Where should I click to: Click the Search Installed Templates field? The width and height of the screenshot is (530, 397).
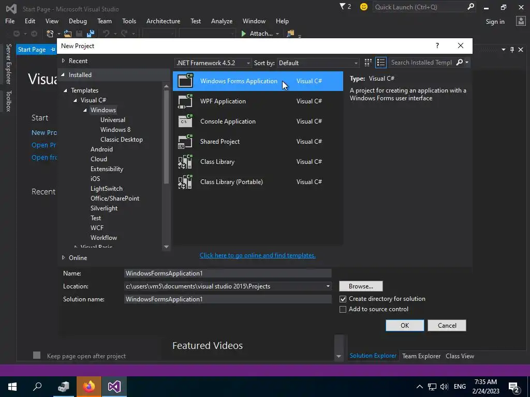(421, 63)
